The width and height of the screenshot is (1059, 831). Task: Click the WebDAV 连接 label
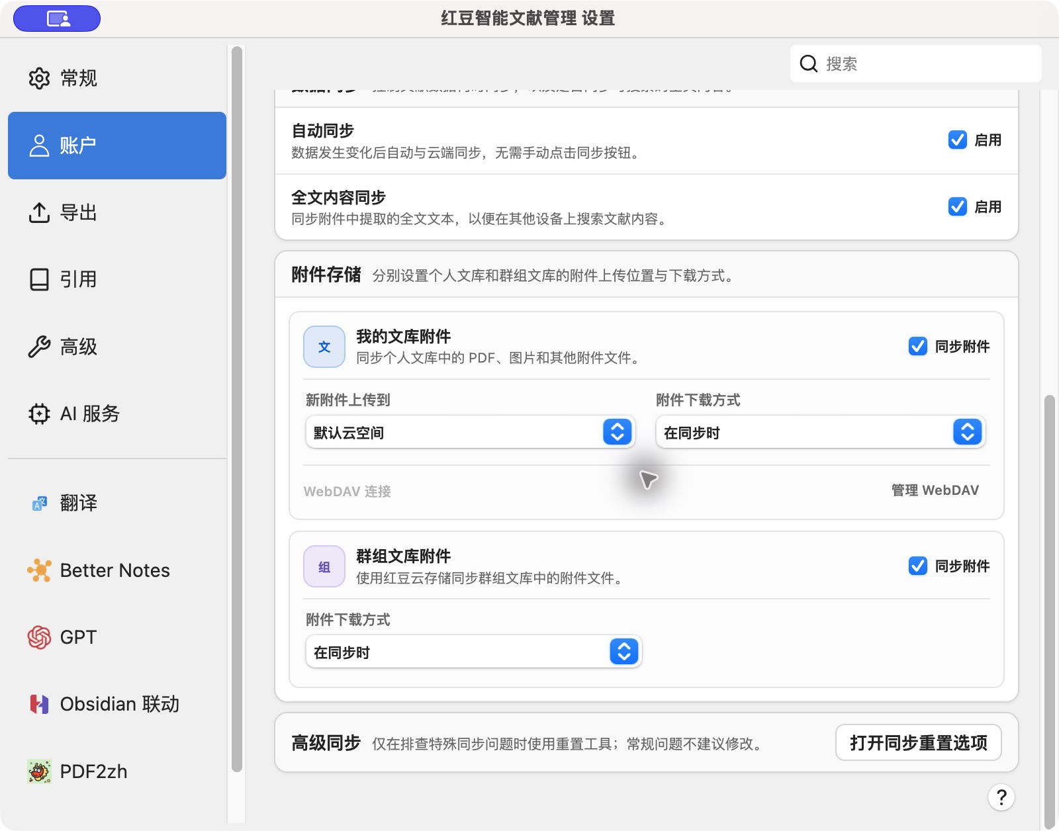347,492
